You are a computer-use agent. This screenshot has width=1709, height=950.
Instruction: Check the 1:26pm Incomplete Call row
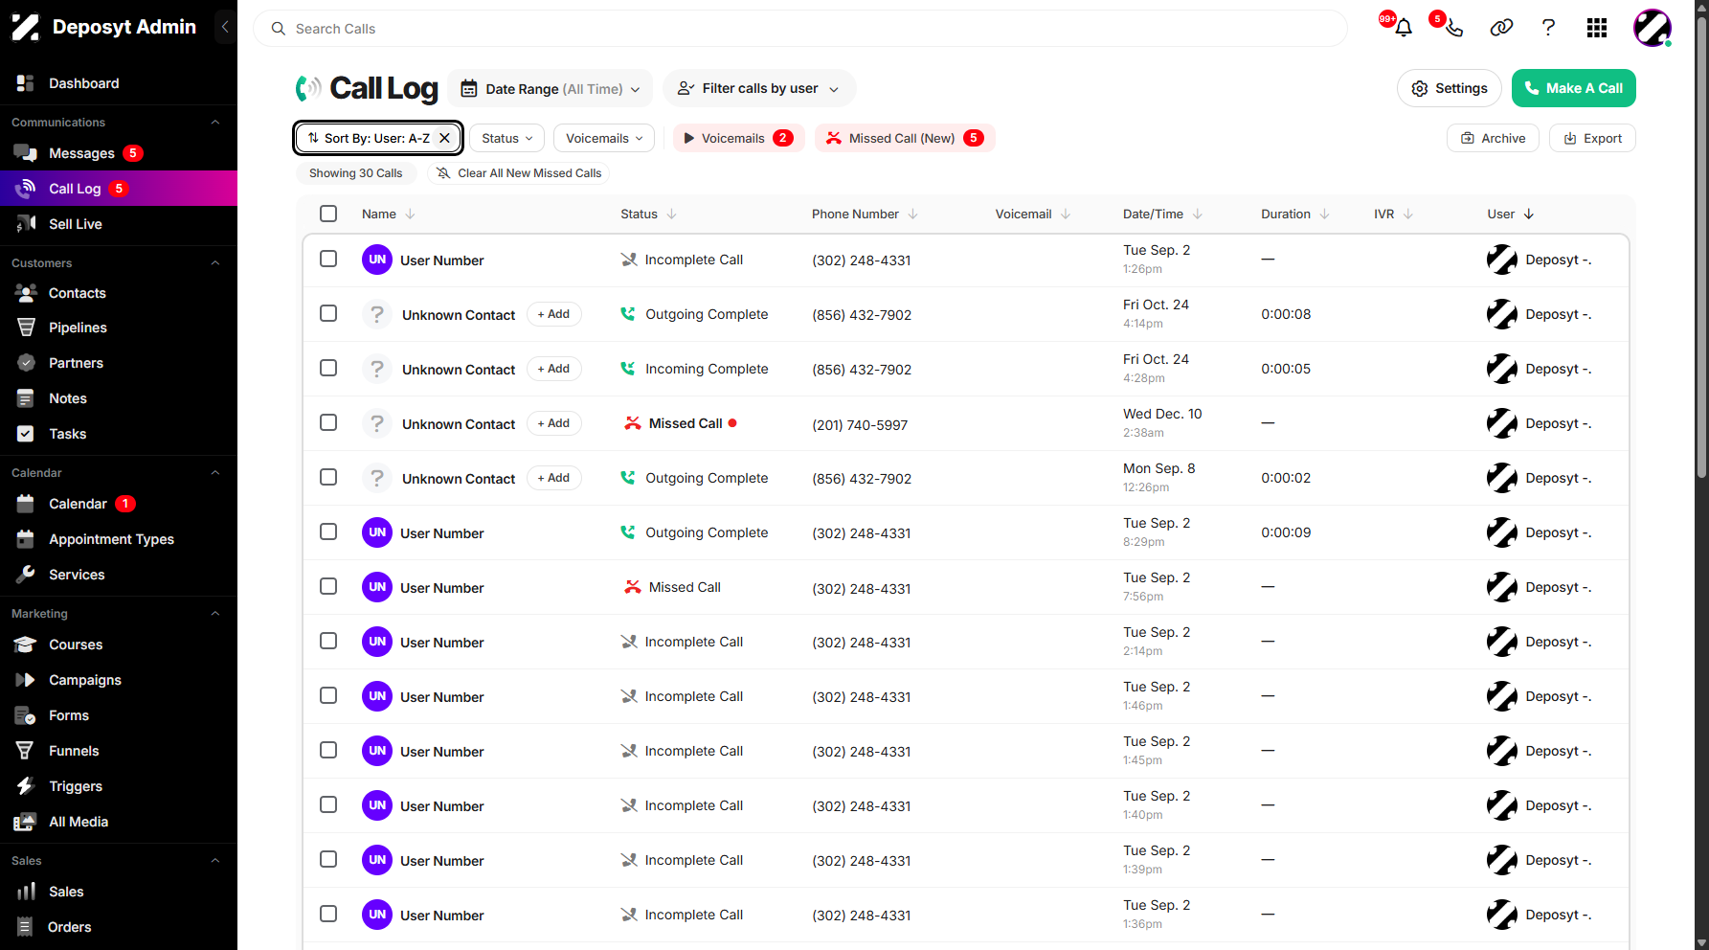[x=328, y=259]
